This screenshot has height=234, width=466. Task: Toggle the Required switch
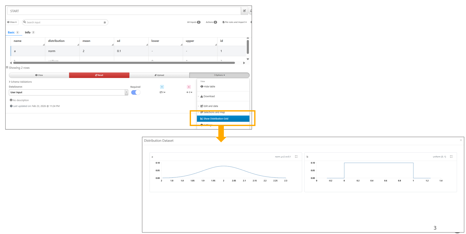pos(136,92)
